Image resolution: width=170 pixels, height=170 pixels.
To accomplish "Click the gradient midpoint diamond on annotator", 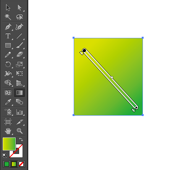I will [x=112, y=77].
